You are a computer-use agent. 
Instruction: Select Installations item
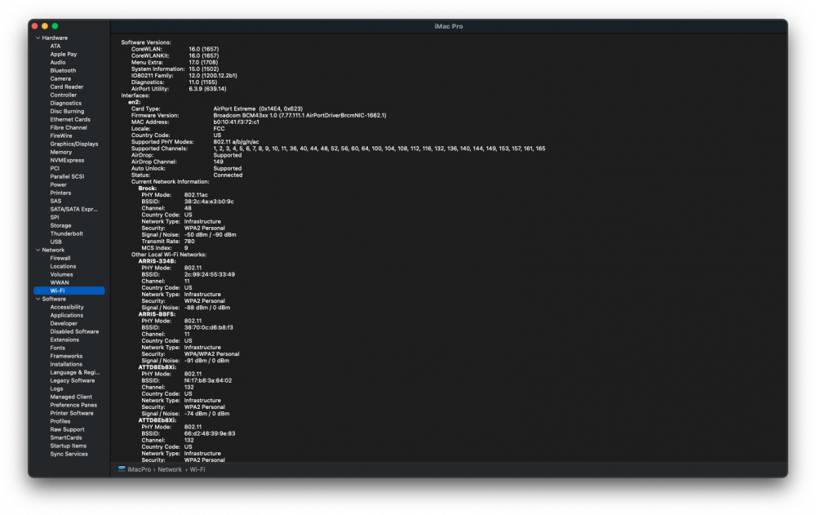coord(66,364)
